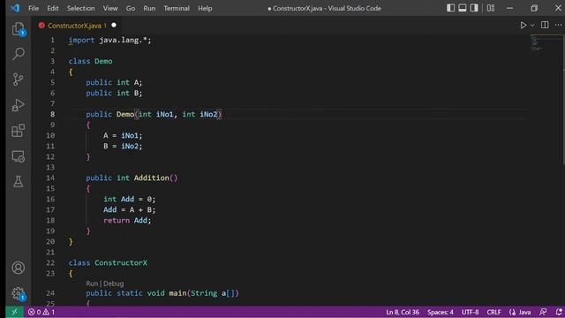
Task: Open the Run menu
Action: 149,8
